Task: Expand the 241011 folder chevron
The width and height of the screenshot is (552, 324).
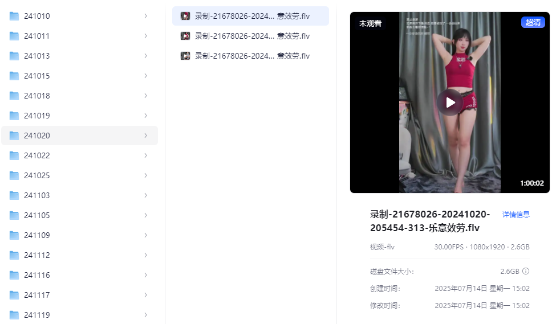Action: [146, 36]
